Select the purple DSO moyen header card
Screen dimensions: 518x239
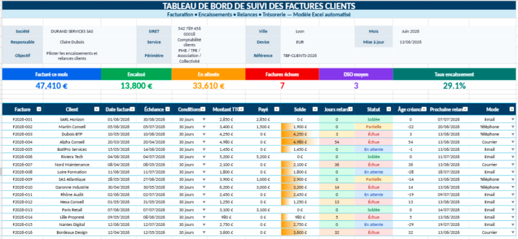pos(355,74)
